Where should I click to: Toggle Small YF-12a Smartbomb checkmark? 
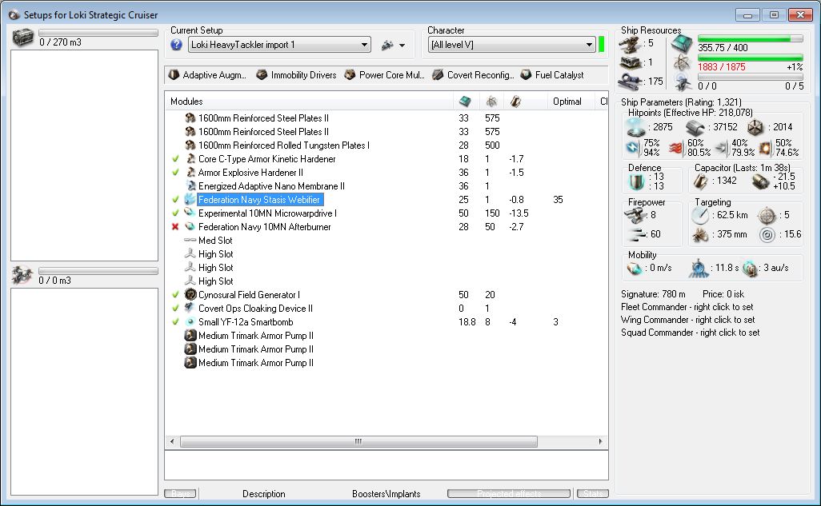coord(175,322)
